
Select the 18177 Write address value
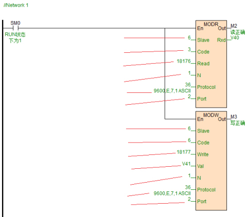click(x=184, y=152)
